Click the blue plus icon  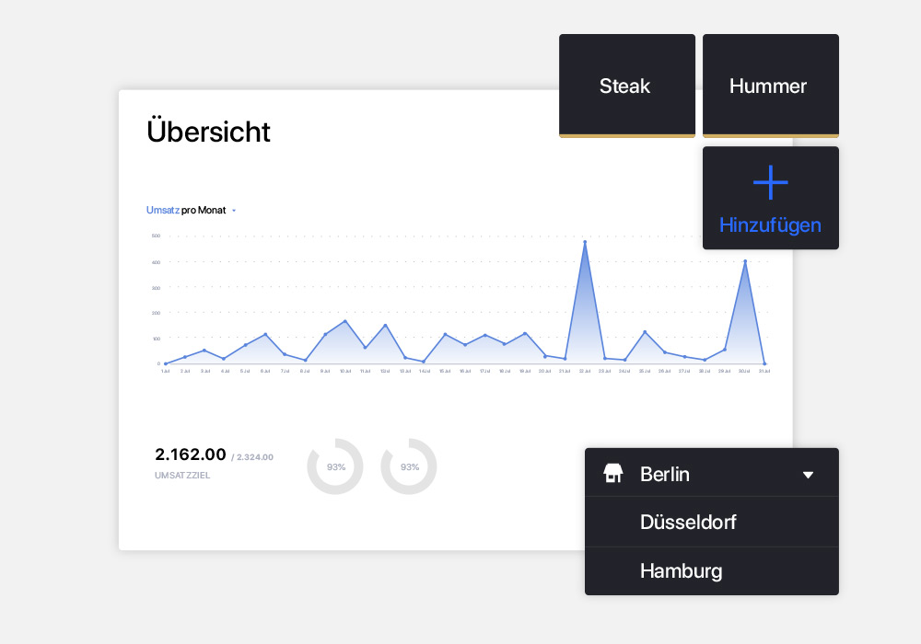(x=771, y=182)
